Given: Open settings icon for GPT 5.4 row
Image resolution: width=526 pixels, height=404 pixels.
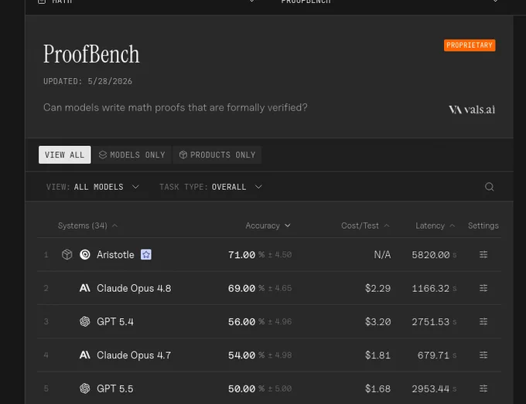Looking at the screenshot, I should pyautogui.click(x=483, y=321).
